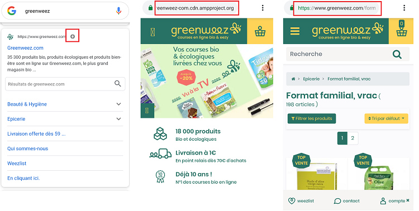Open 'Tri par défaut' sort dropdown
This screenshot has width=419, height=211.
(x=387, y=118)
